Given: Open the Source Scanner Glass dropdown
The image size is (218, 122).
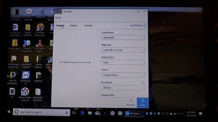Looking at the screenshot, I should click(123, 75).
